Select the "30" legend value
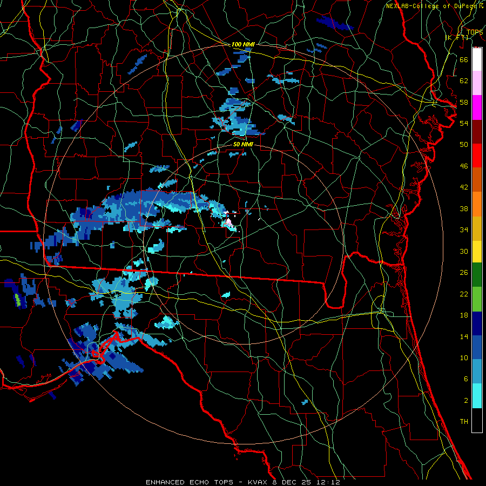Viewport: 486px width, 486px height. tap(464, 251)
